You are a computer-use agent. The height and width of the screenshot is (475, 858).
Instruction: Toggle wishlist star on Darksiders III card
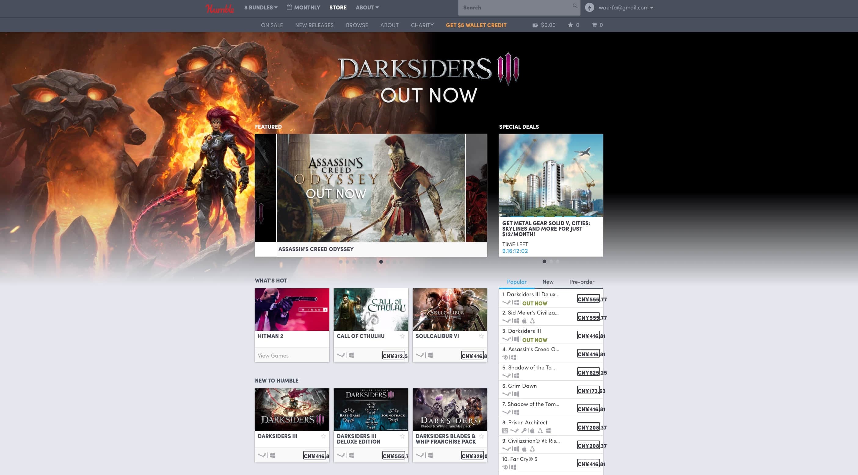tap(323, 436)
